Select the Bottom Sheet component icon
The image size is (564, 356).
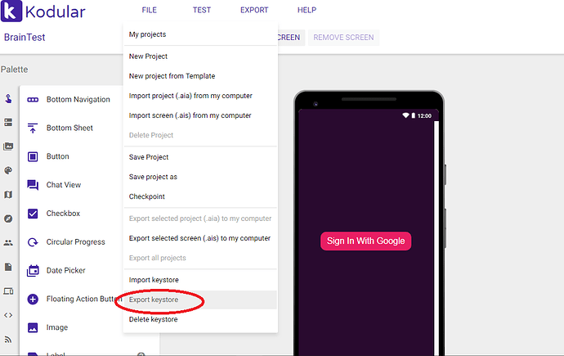33,128
